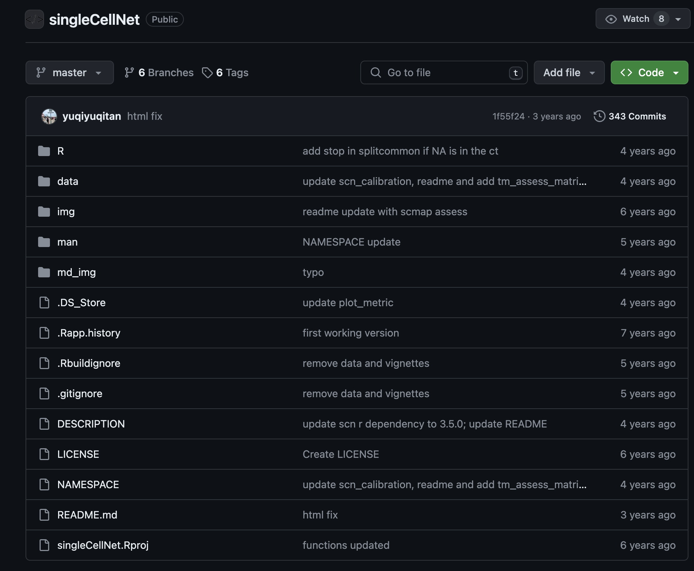The image size is (694, 571).
Task: Open 'NAMESPACE update' commit message
Action: 351,242
